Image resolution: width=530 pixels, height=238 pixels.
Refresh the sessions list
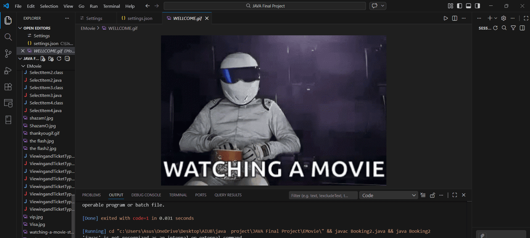[x=495, y=28]
